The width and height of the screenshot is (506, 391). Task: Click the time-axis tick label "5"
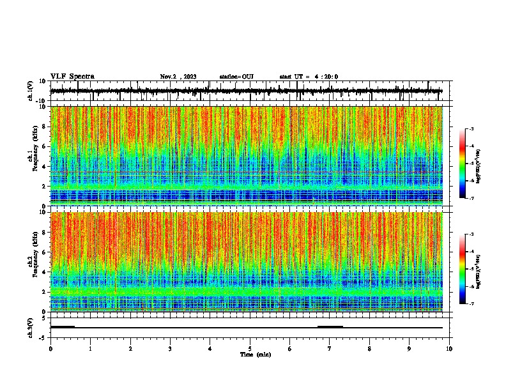point(250,349)
